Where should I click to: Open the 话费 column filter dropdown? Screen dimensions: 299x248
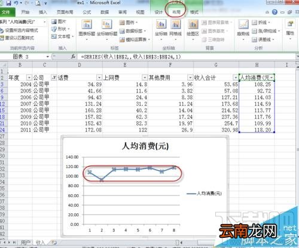pos(99,77)
